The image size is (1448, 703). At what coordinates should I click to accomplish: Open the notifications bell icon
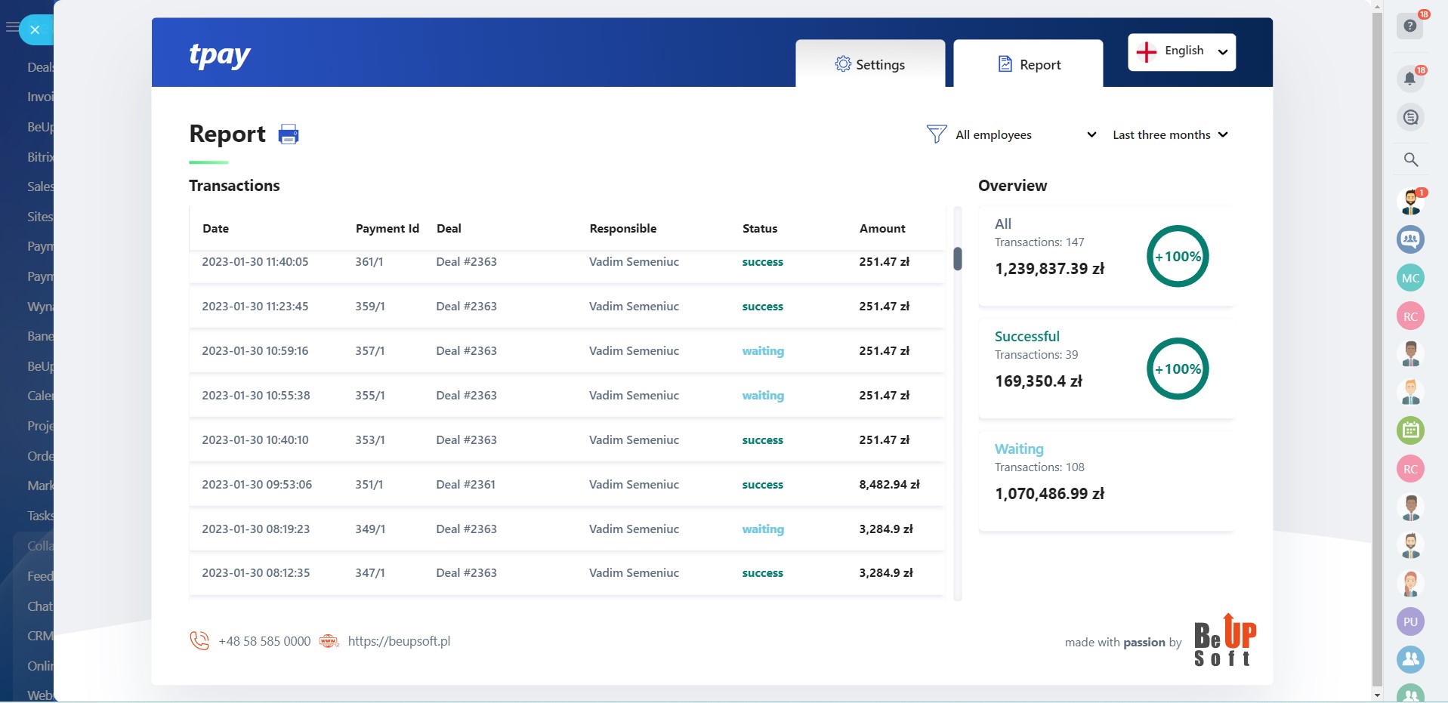pos(1409,79)
